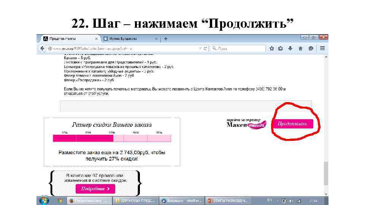The image size is (365, 205).
Task: Open Входящие mail taskbar item
Action: (x=182, y=200)
